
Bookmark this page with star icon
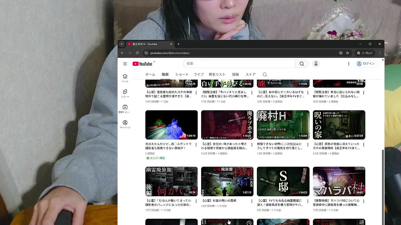347,53
